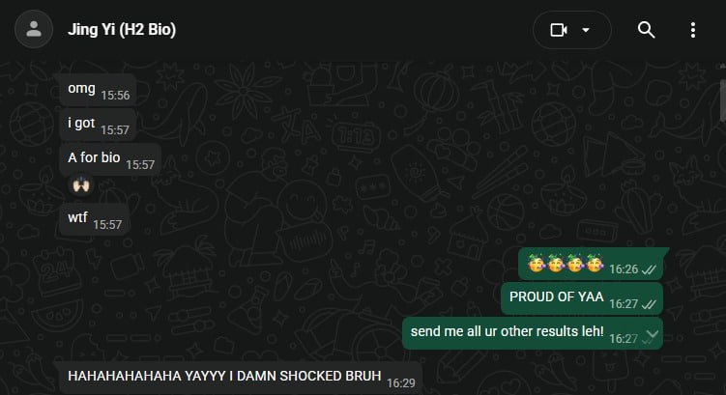
Task: Start a video call with Jing Yi
Action: (559, 30)
